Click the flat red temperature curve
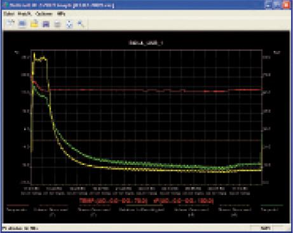Viewport: 293px width, 233px height. point(148,90)
